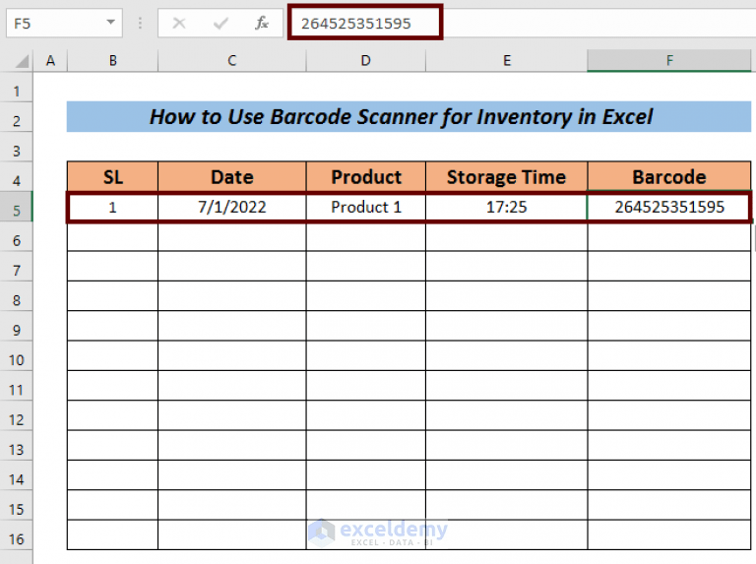Expand the Name Box dropdown arrow

pos(111,23)
